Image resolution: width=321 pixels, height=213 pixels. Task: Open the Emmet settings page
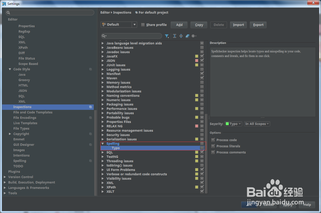point(19,139)
